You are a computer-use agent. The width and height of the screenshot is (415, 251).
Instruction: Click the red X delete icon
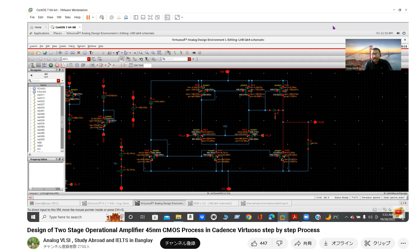point(78,53)
